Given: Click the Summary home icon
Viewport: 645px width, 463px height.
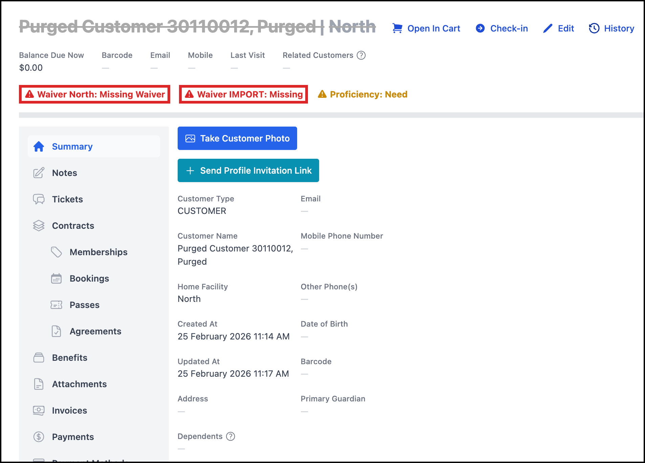Looking at the screenshot, I should tap(39, 147).
